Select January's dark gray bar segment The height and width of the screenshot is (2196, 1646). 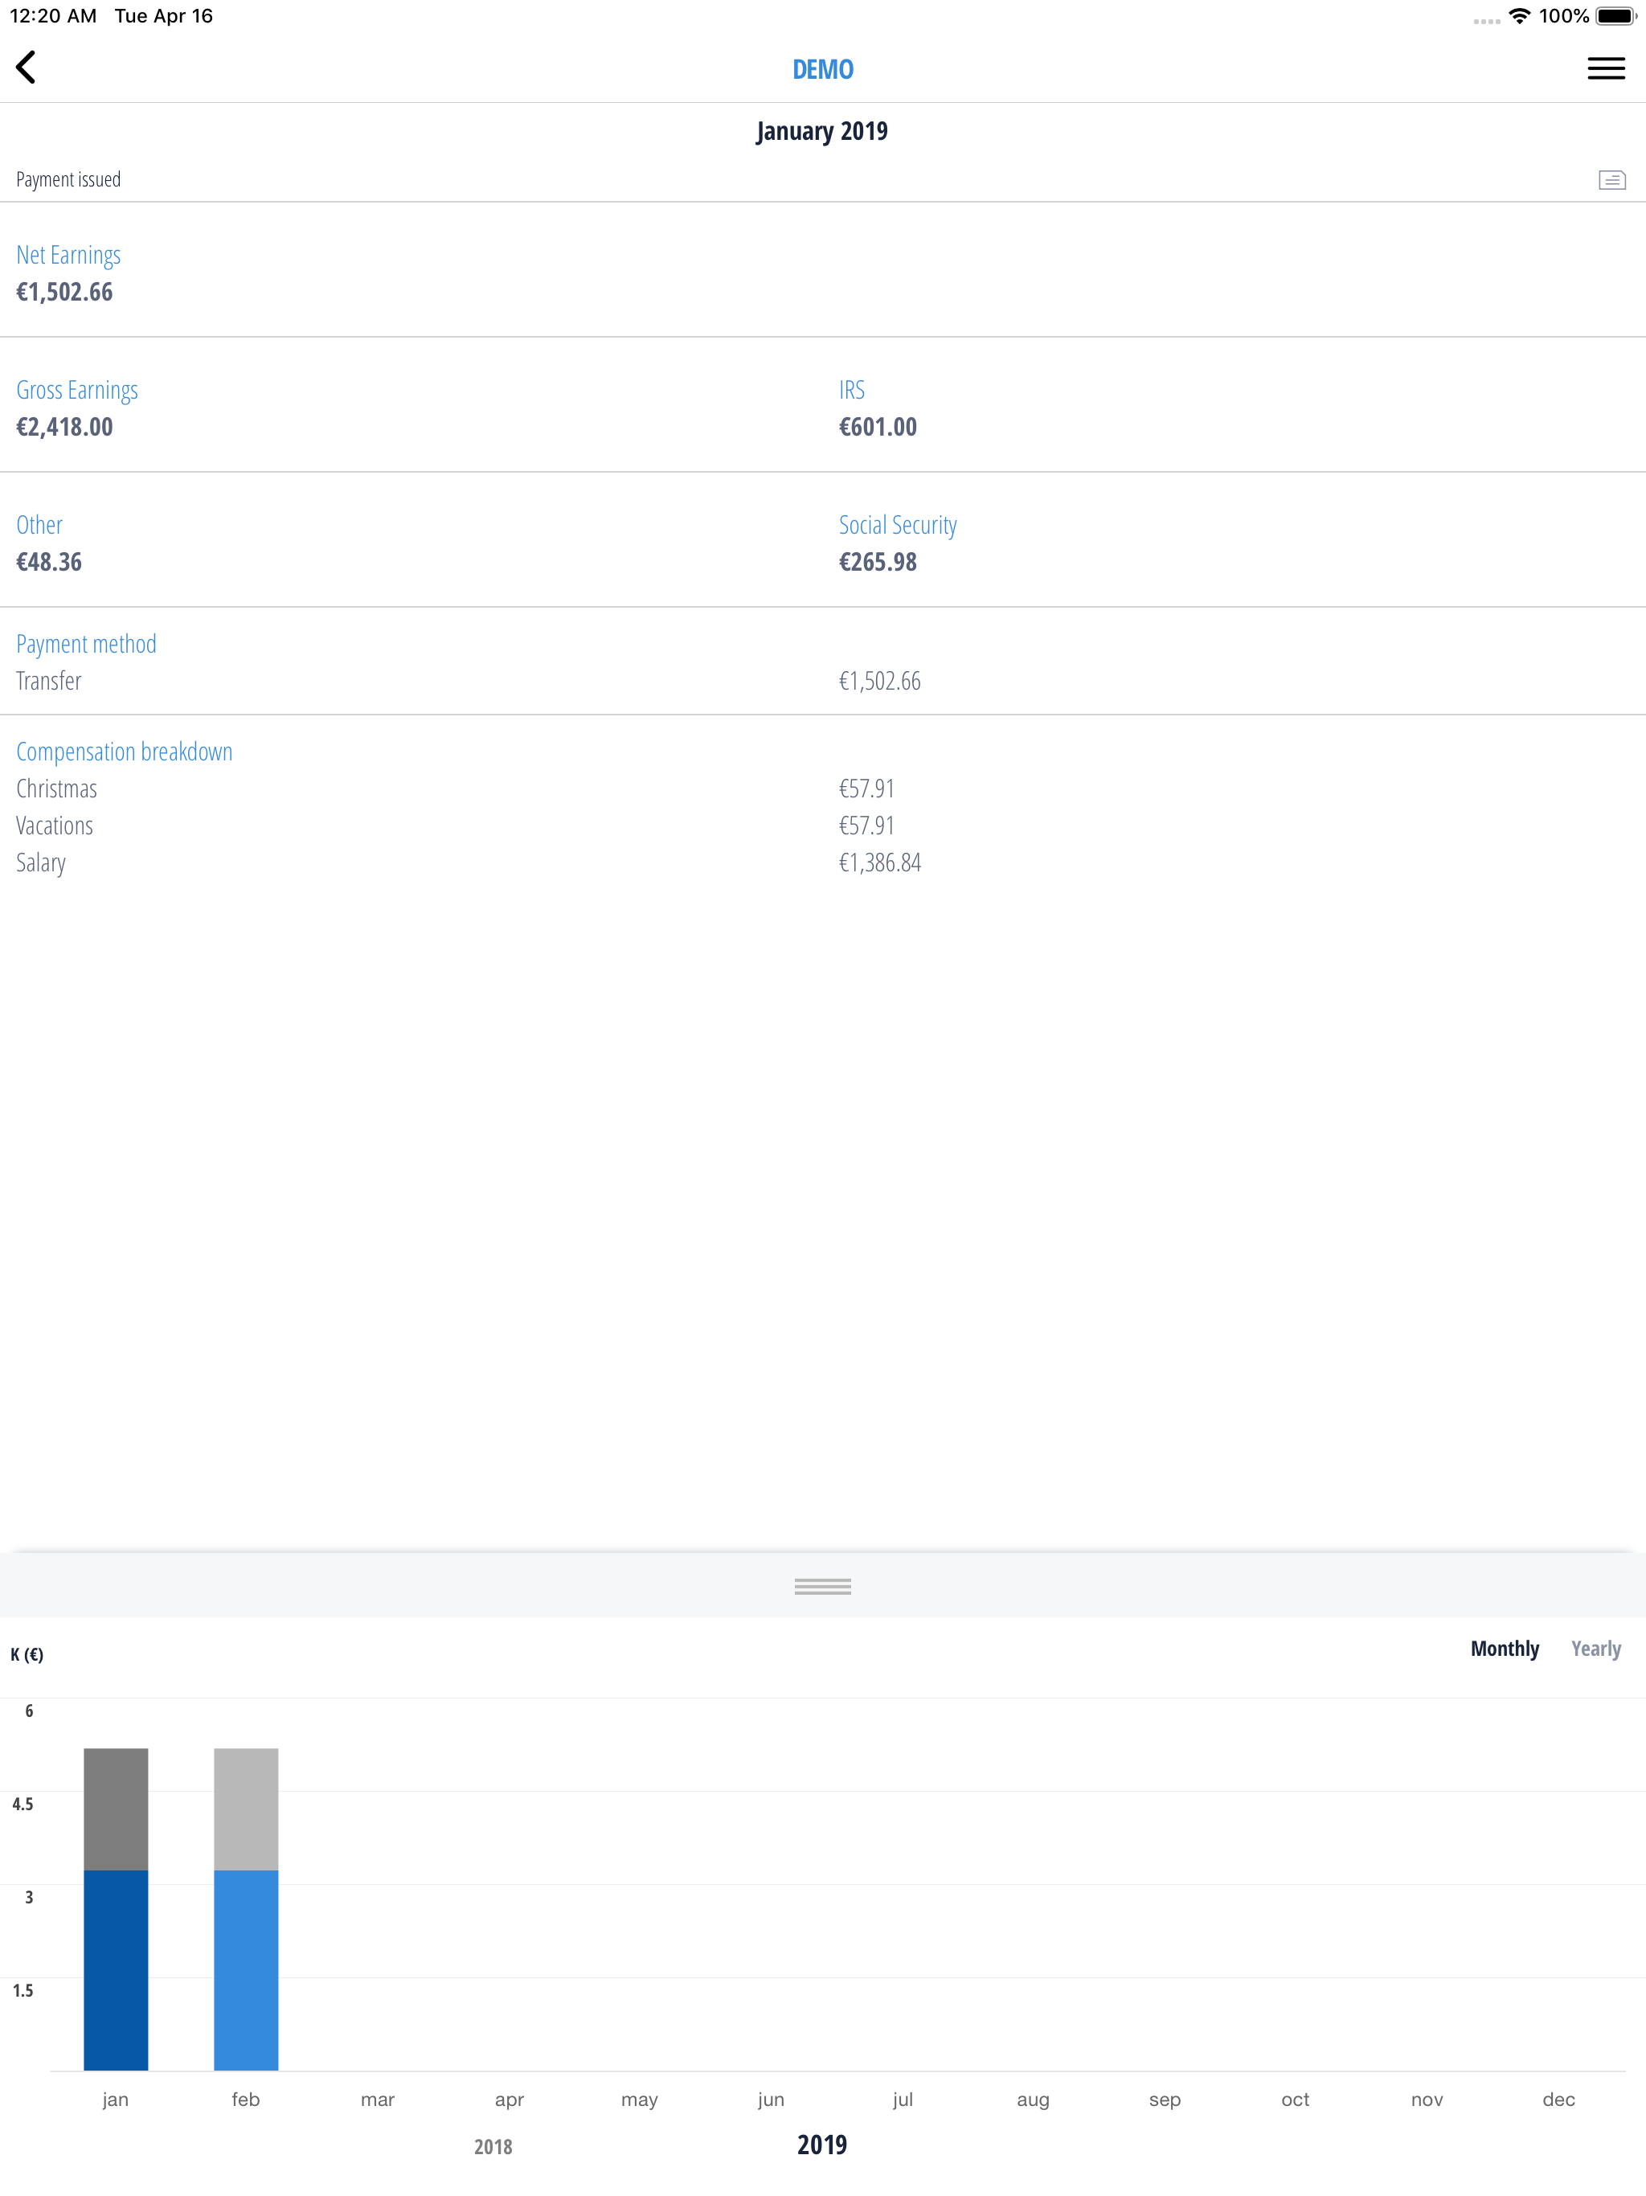click(117, 1809)
